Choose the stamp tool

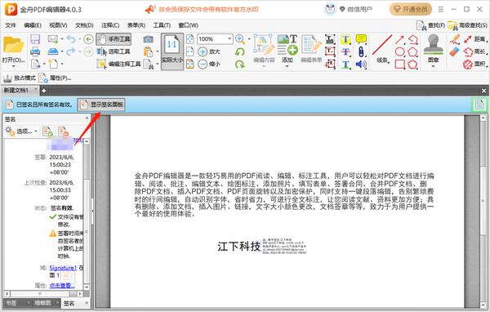click(433, 45)
